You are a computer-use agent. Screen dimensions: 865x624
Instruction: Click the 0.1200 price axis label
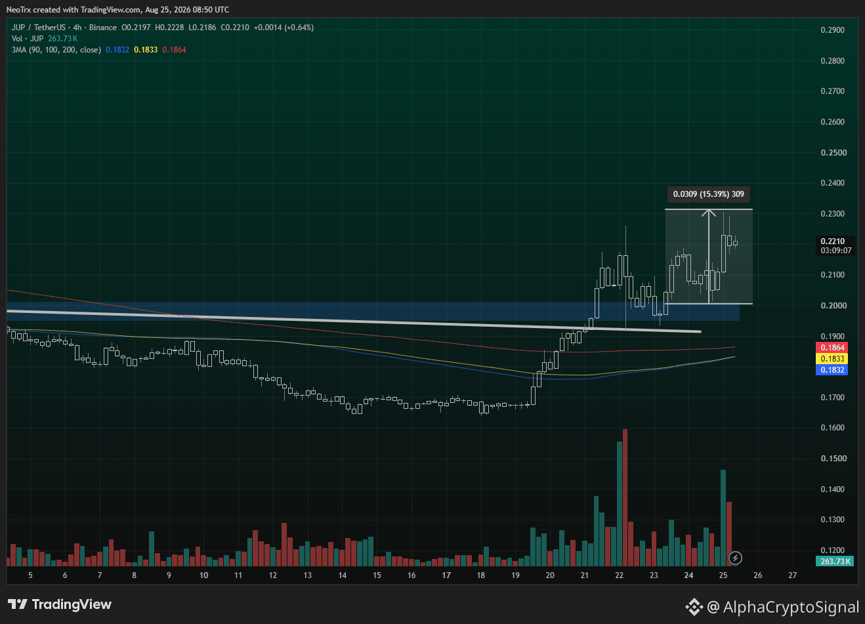[x=833, y=551]
